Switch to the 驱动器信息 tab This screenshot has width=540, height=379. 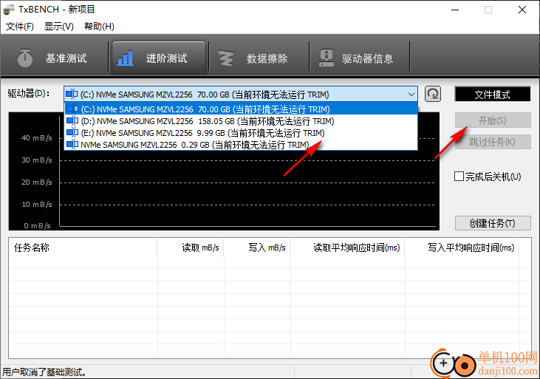coord(360,58)
